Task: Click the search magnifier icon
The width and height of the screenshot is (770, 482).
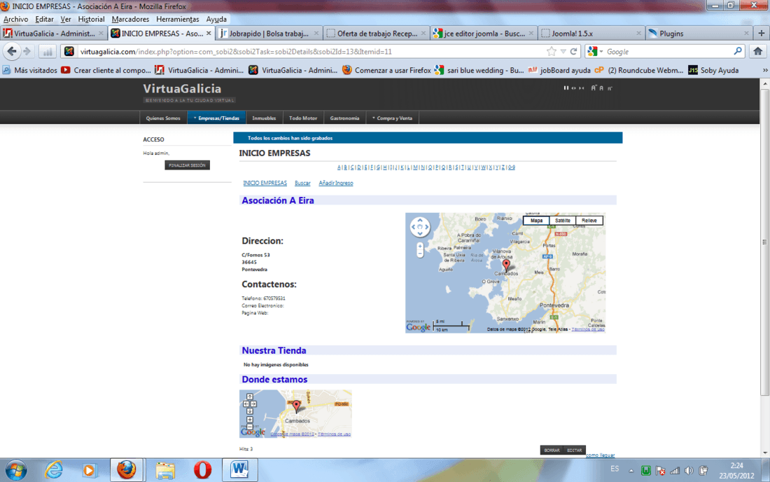Action: click(738, 51)
